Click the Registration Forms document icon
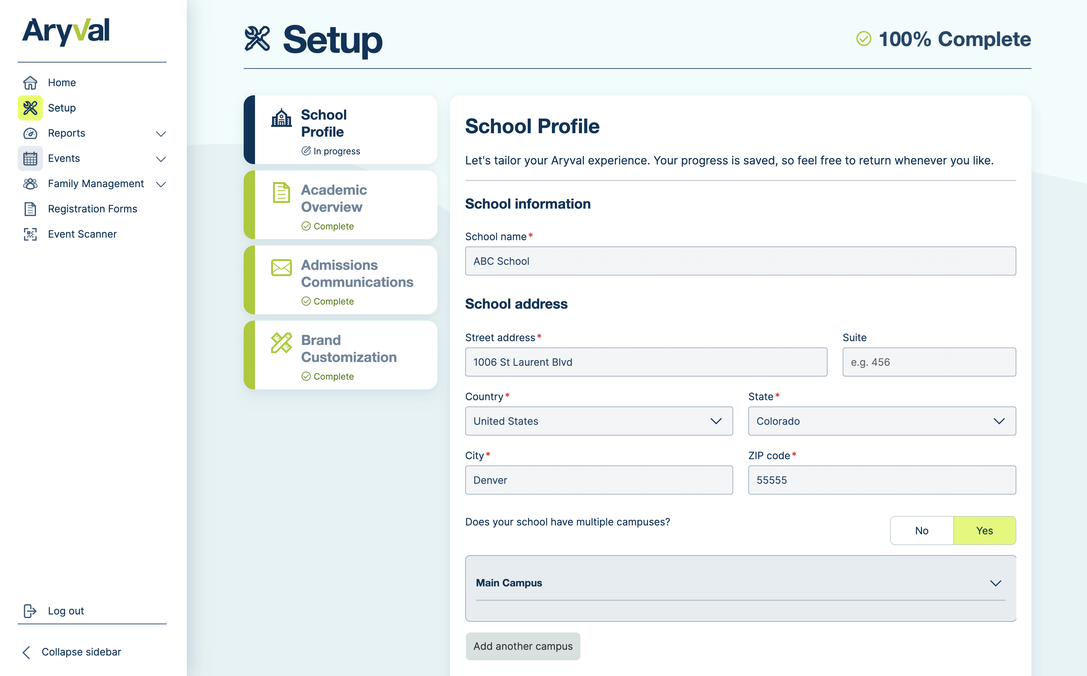This screenshot has width=1087, height=676. (x=30, y=209)
